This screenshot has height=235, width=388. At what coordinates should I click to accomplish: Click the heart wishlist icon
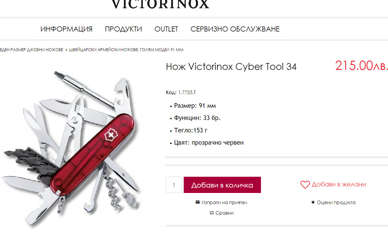tap(305, 184)
